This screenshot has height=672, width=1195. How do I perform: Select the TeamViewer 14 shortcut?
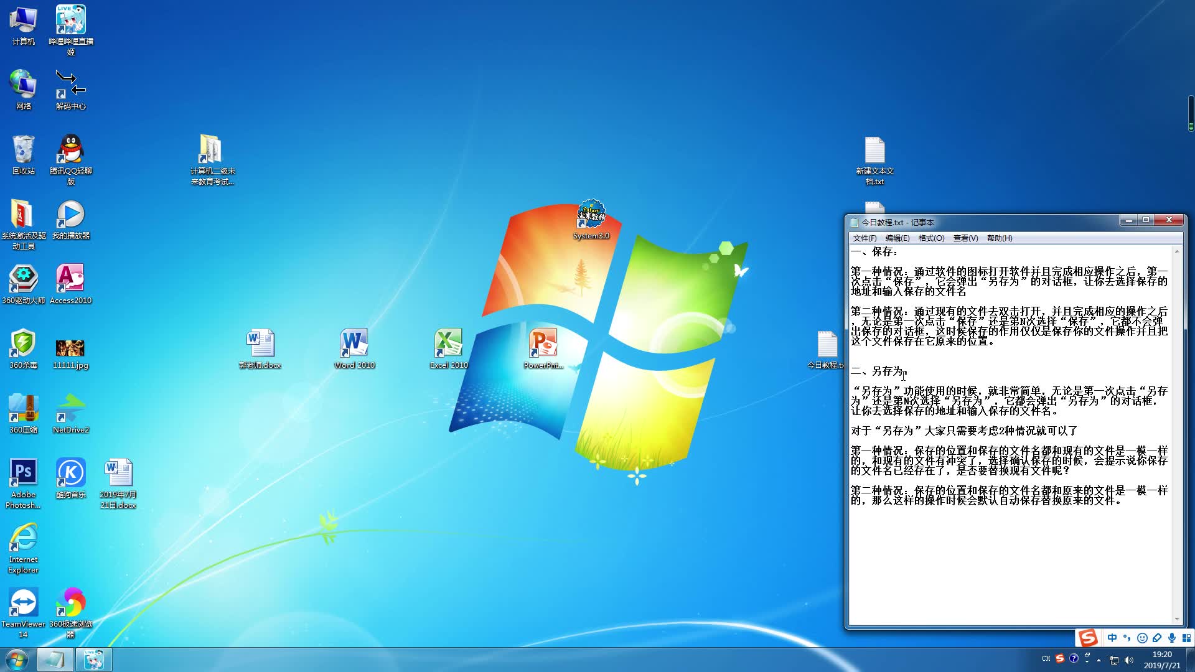pyautogui.click(x=24, y=613)
